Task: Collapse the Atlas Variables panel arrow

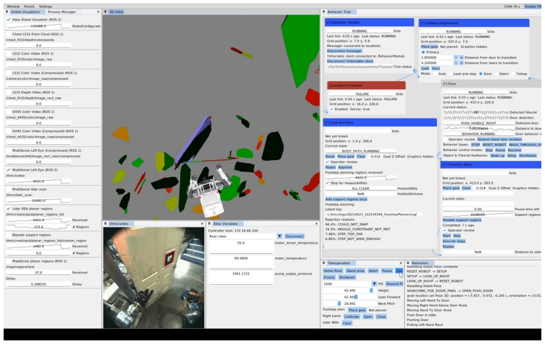Action: point(210,224)
